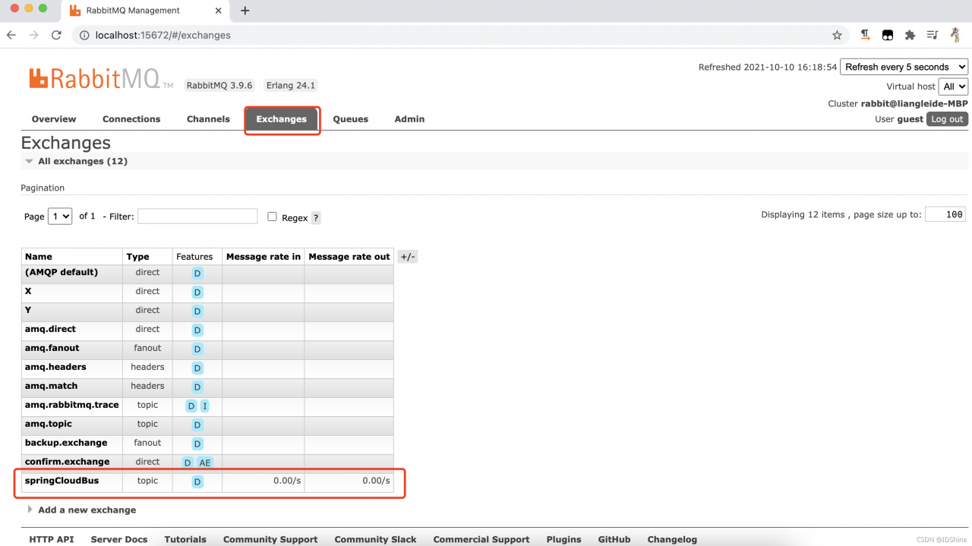Click the AE badge on confirm.exchange
972x546 pixels.
[x=205, y=462]
